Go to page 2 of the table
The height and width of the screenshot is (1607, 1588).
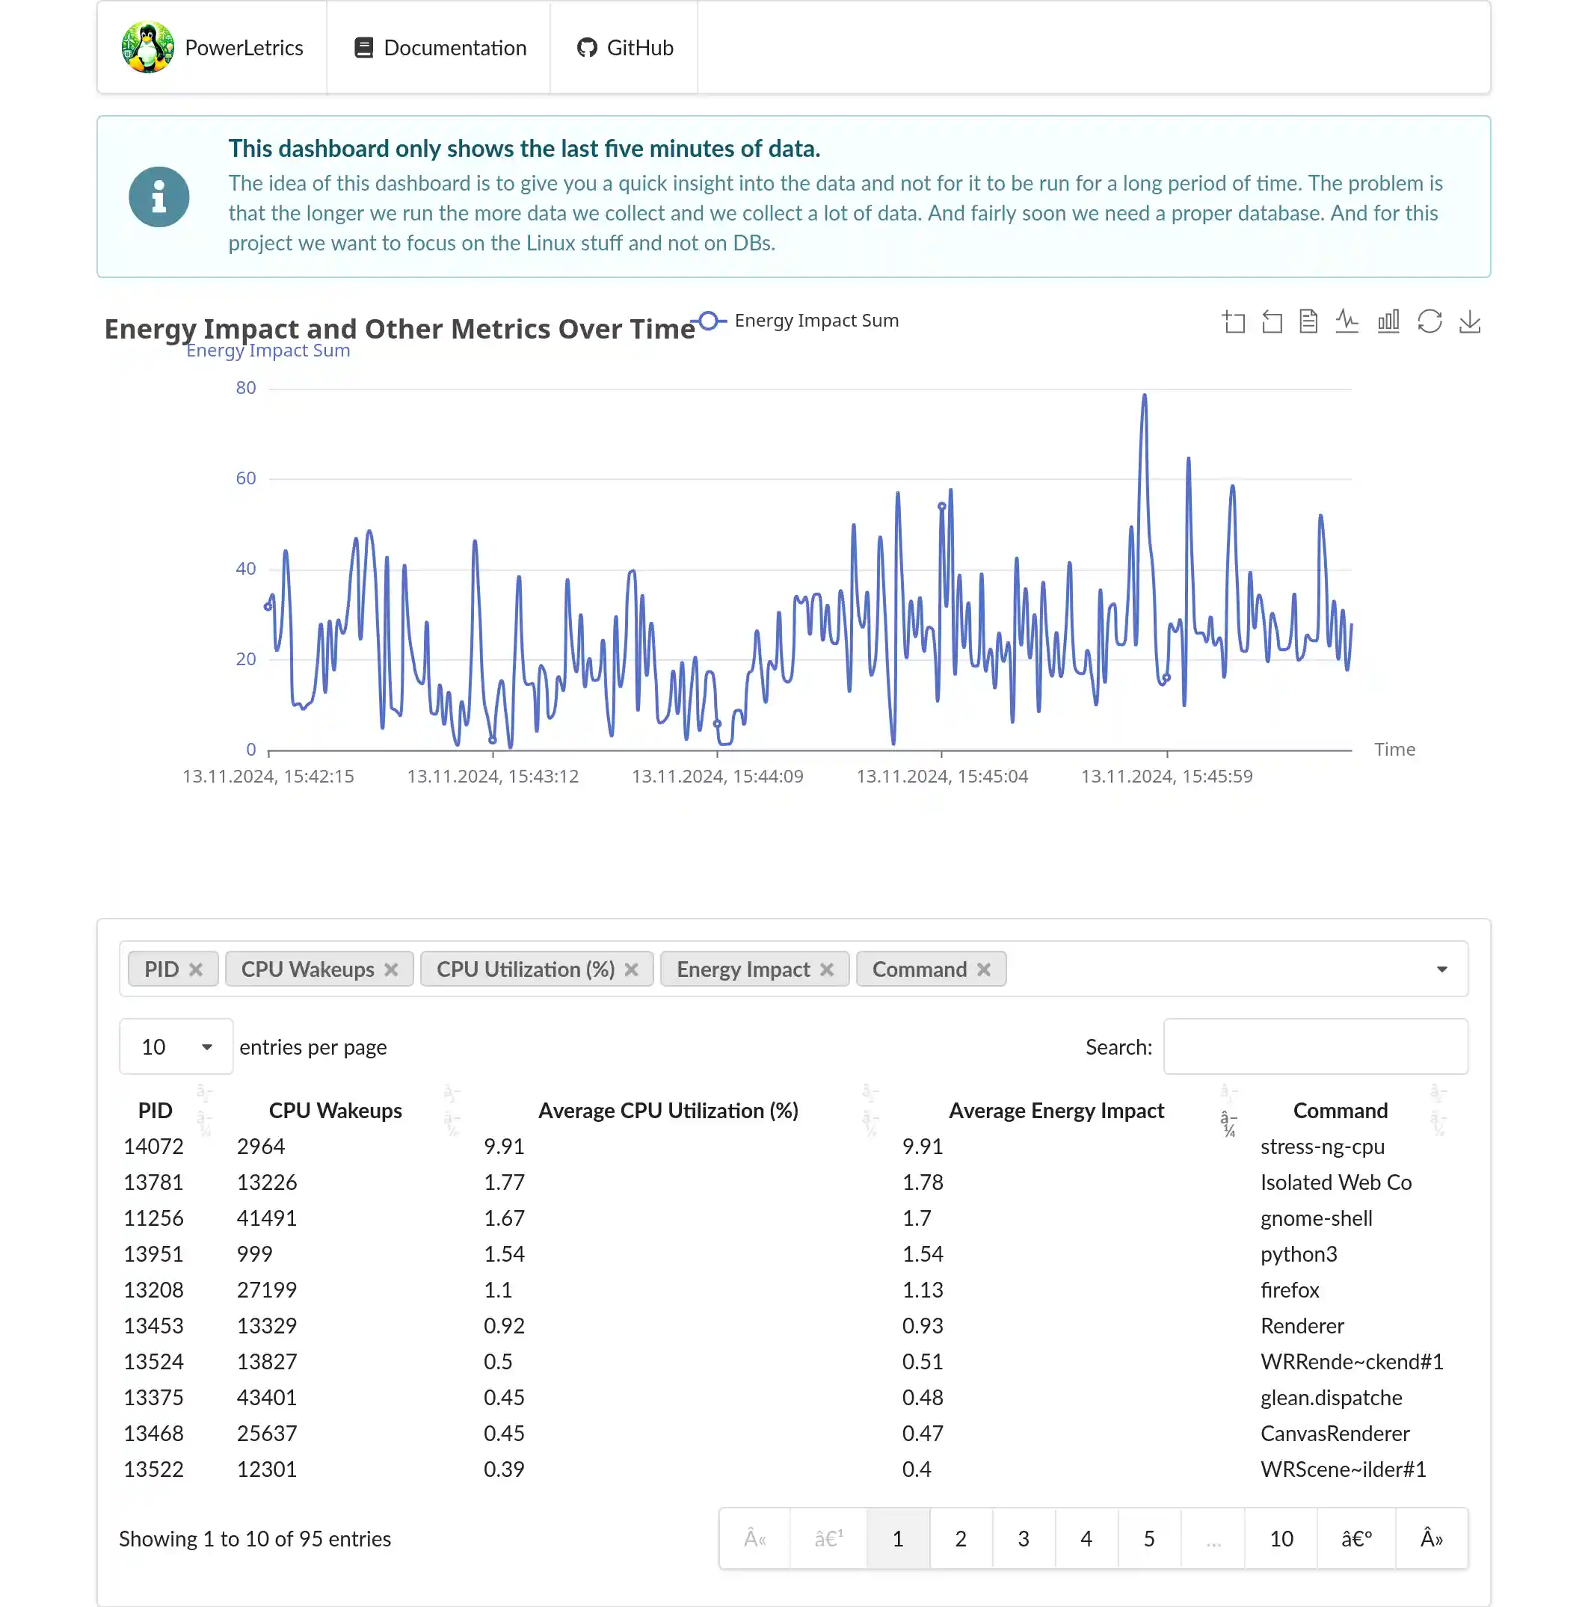point(961,1538)
